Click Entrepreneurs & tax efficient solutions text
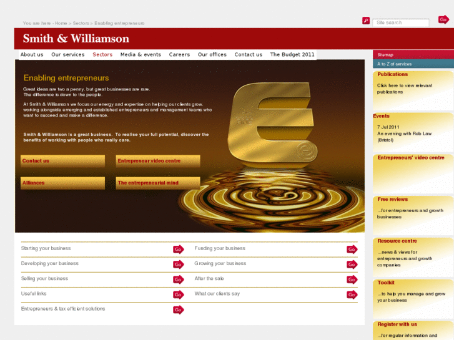Viewport: 454px width, 340px height. 63,309
